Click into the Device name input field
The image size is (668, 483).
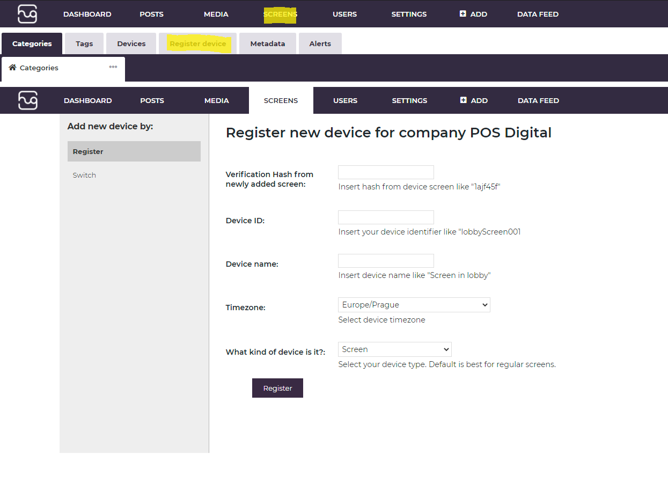386,261
